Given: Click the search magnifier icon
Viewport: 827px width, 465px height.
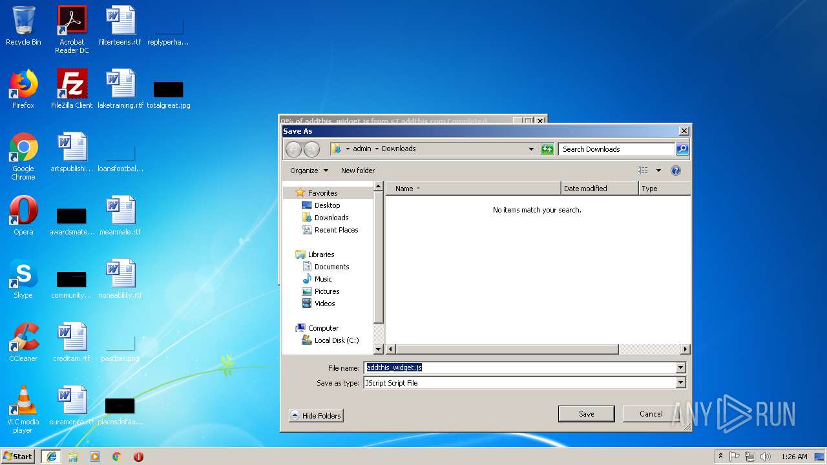Looking at the screenshot, I should (x=682, y=149).
